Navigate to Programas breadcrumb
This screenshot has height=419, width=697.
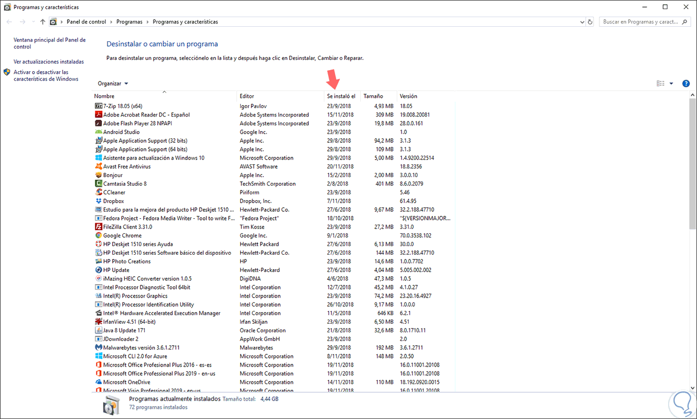coord(129,22)
